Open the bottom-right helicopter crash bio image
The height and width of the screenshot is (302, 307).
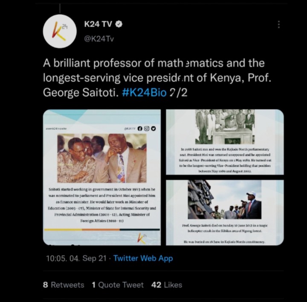pos(225,213)
